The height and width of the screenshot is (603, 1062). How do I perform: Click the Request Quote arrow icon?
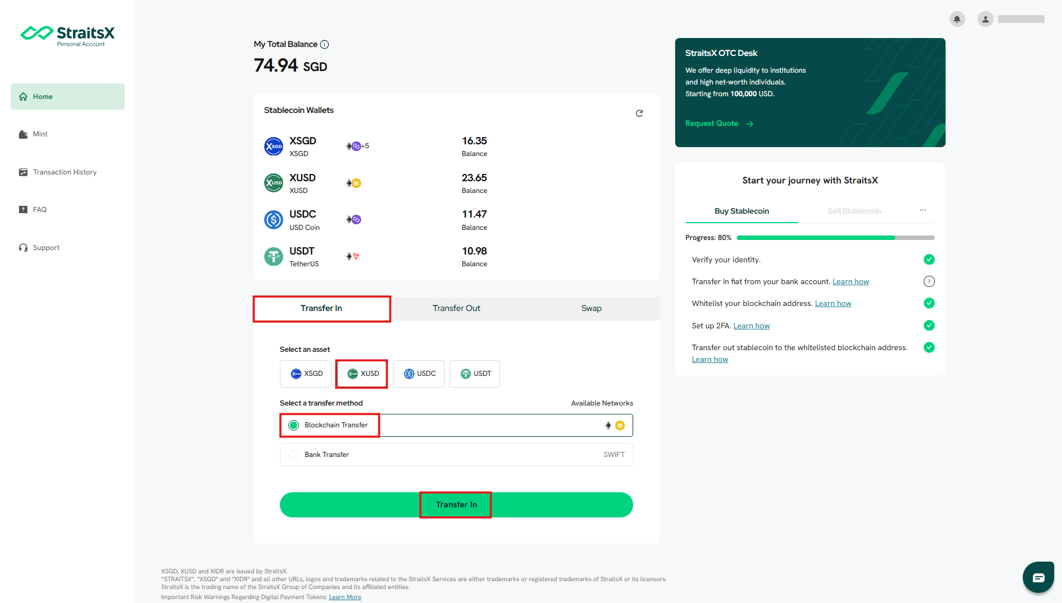750,124
